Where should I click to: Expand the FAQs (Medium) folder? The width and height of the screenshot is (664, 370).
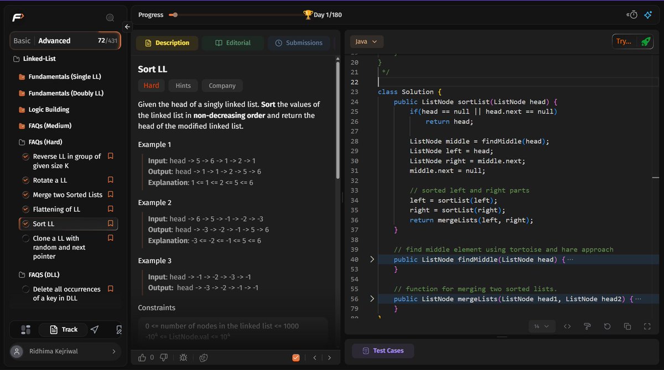(x=45, y=126)
